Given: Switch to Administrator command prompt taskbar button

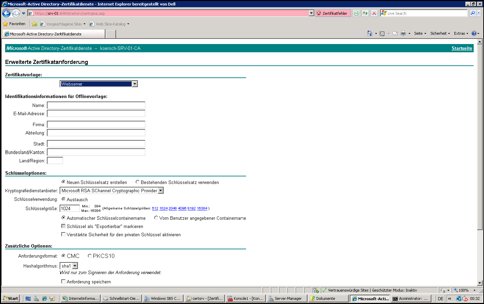Looking at the screenshot, I should click(411, 298).
